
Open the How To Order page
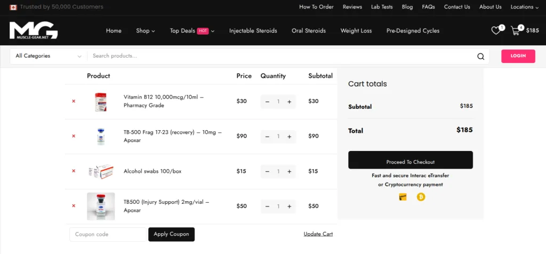[317, 7]
